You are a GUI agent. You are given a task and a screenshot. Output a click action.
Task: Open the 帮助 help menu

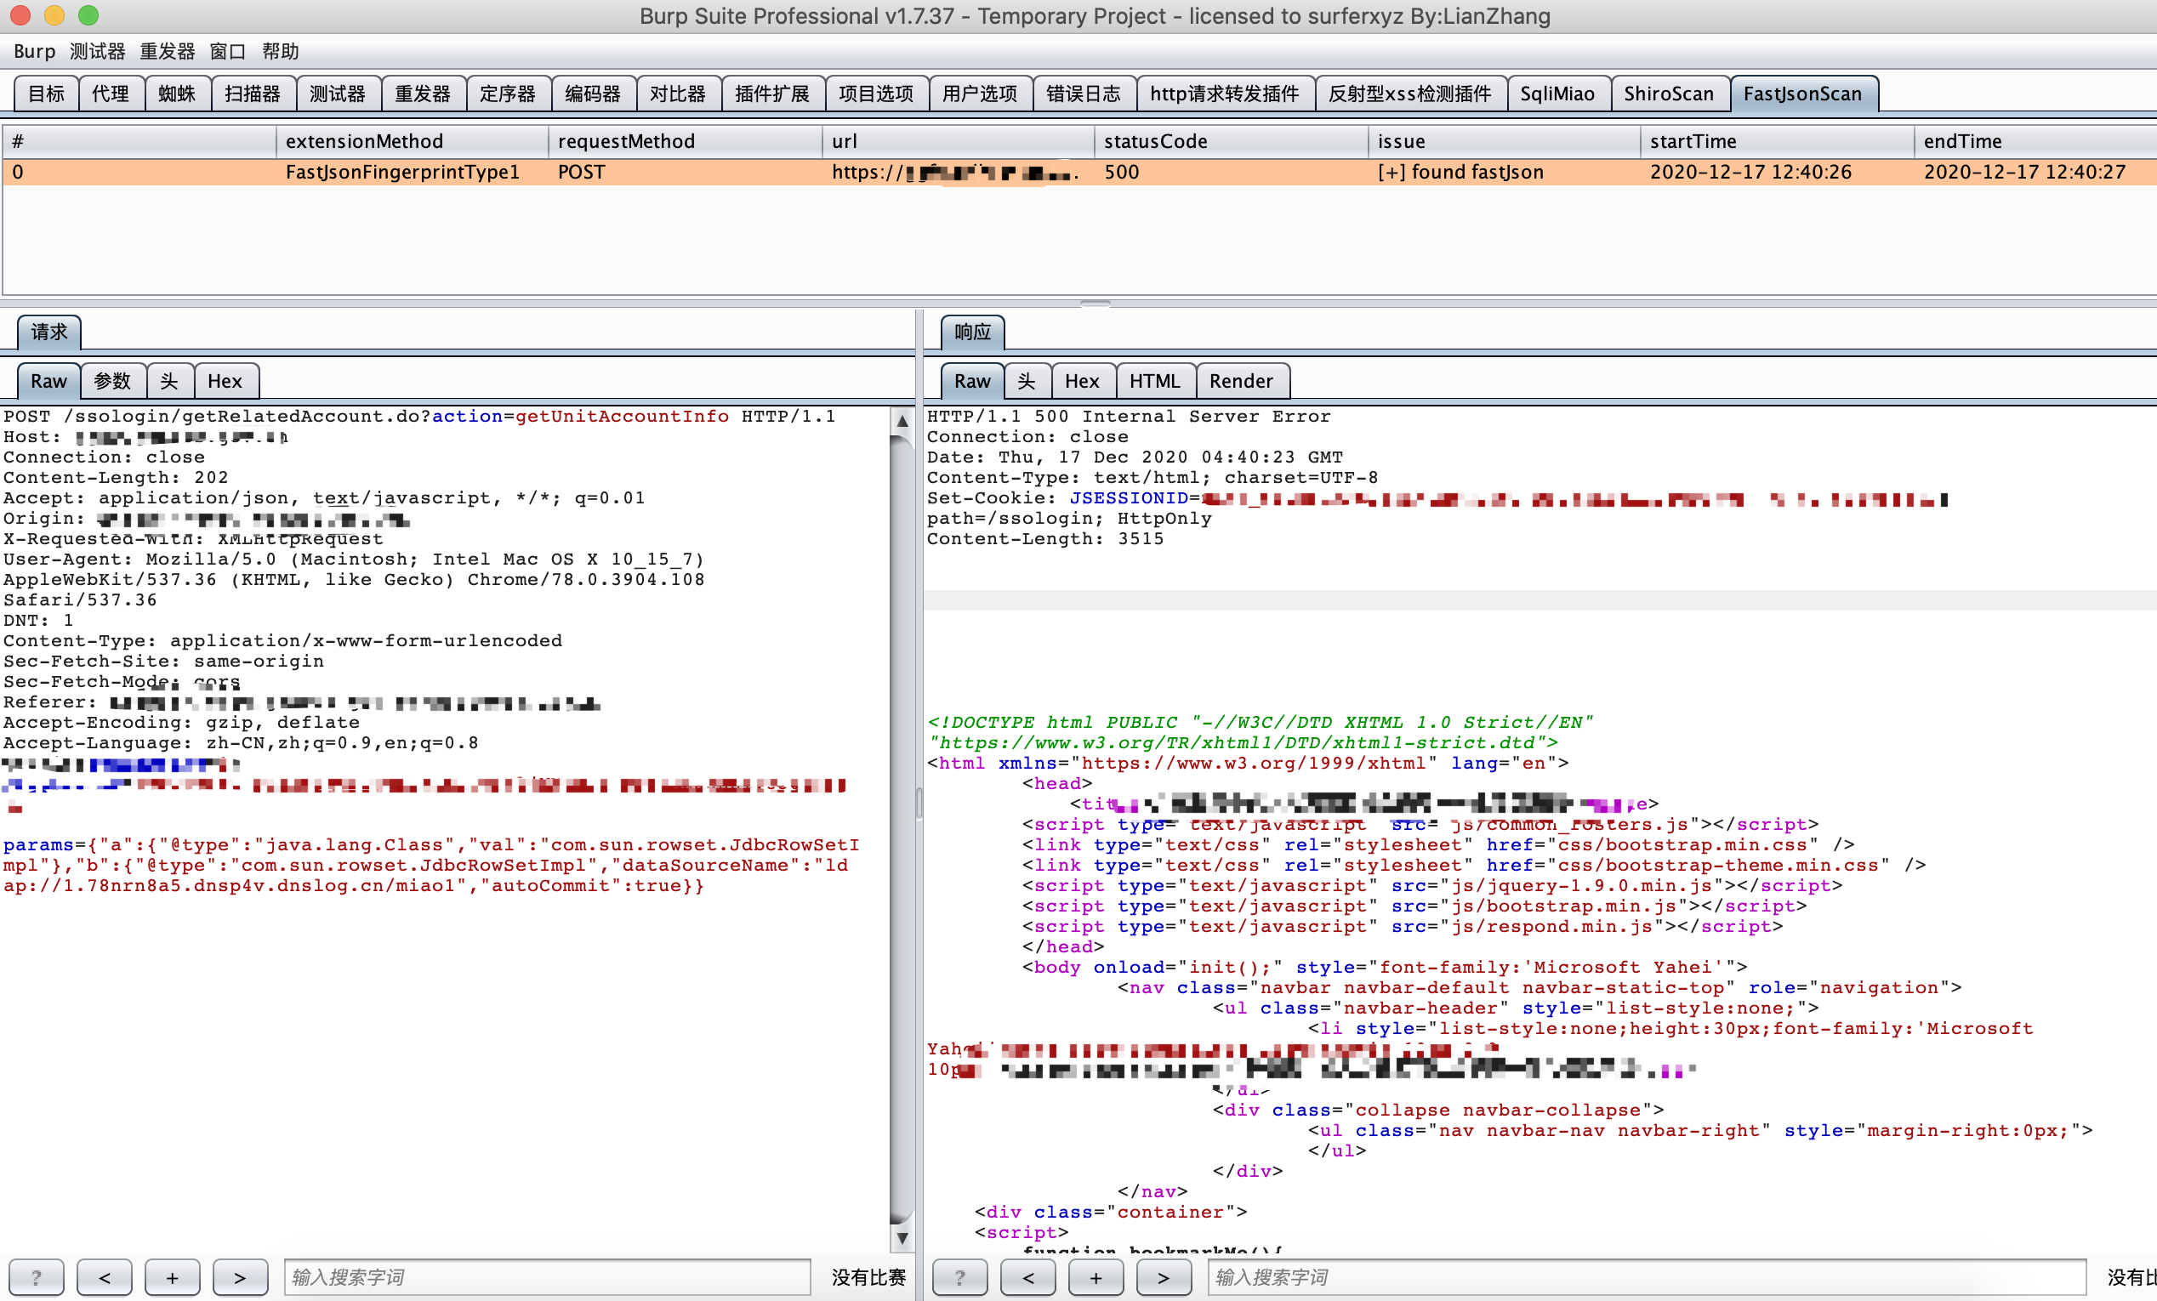280,52
